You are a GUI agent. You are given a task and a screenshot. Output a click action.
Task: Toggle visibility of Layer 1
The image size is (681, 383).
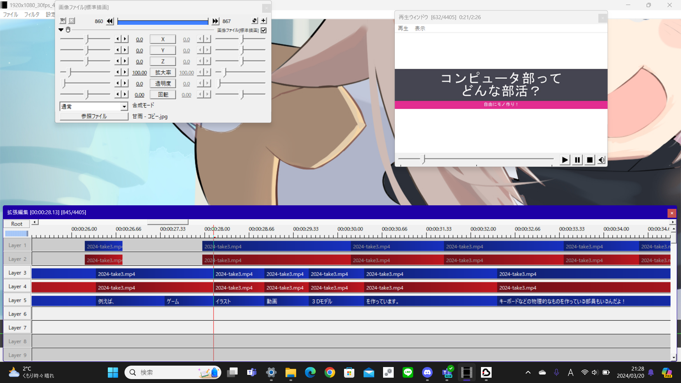pos(17,245)
